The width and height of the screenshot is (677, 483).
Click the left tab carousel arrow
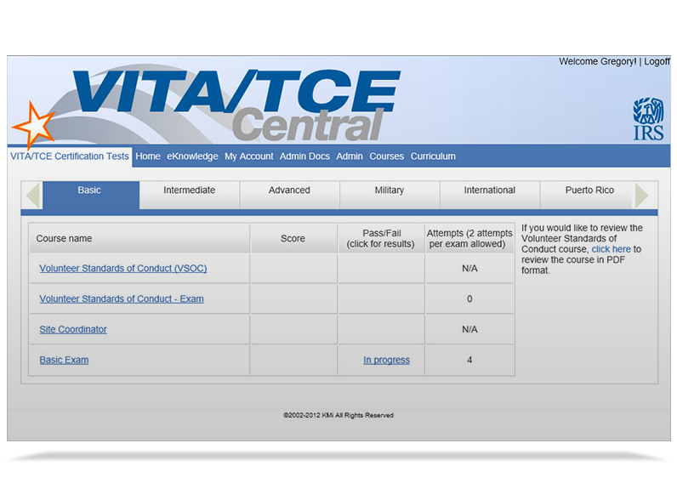33,195
